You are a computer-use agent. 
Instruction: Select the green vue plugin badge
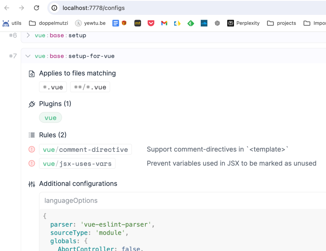click(50, 117)
